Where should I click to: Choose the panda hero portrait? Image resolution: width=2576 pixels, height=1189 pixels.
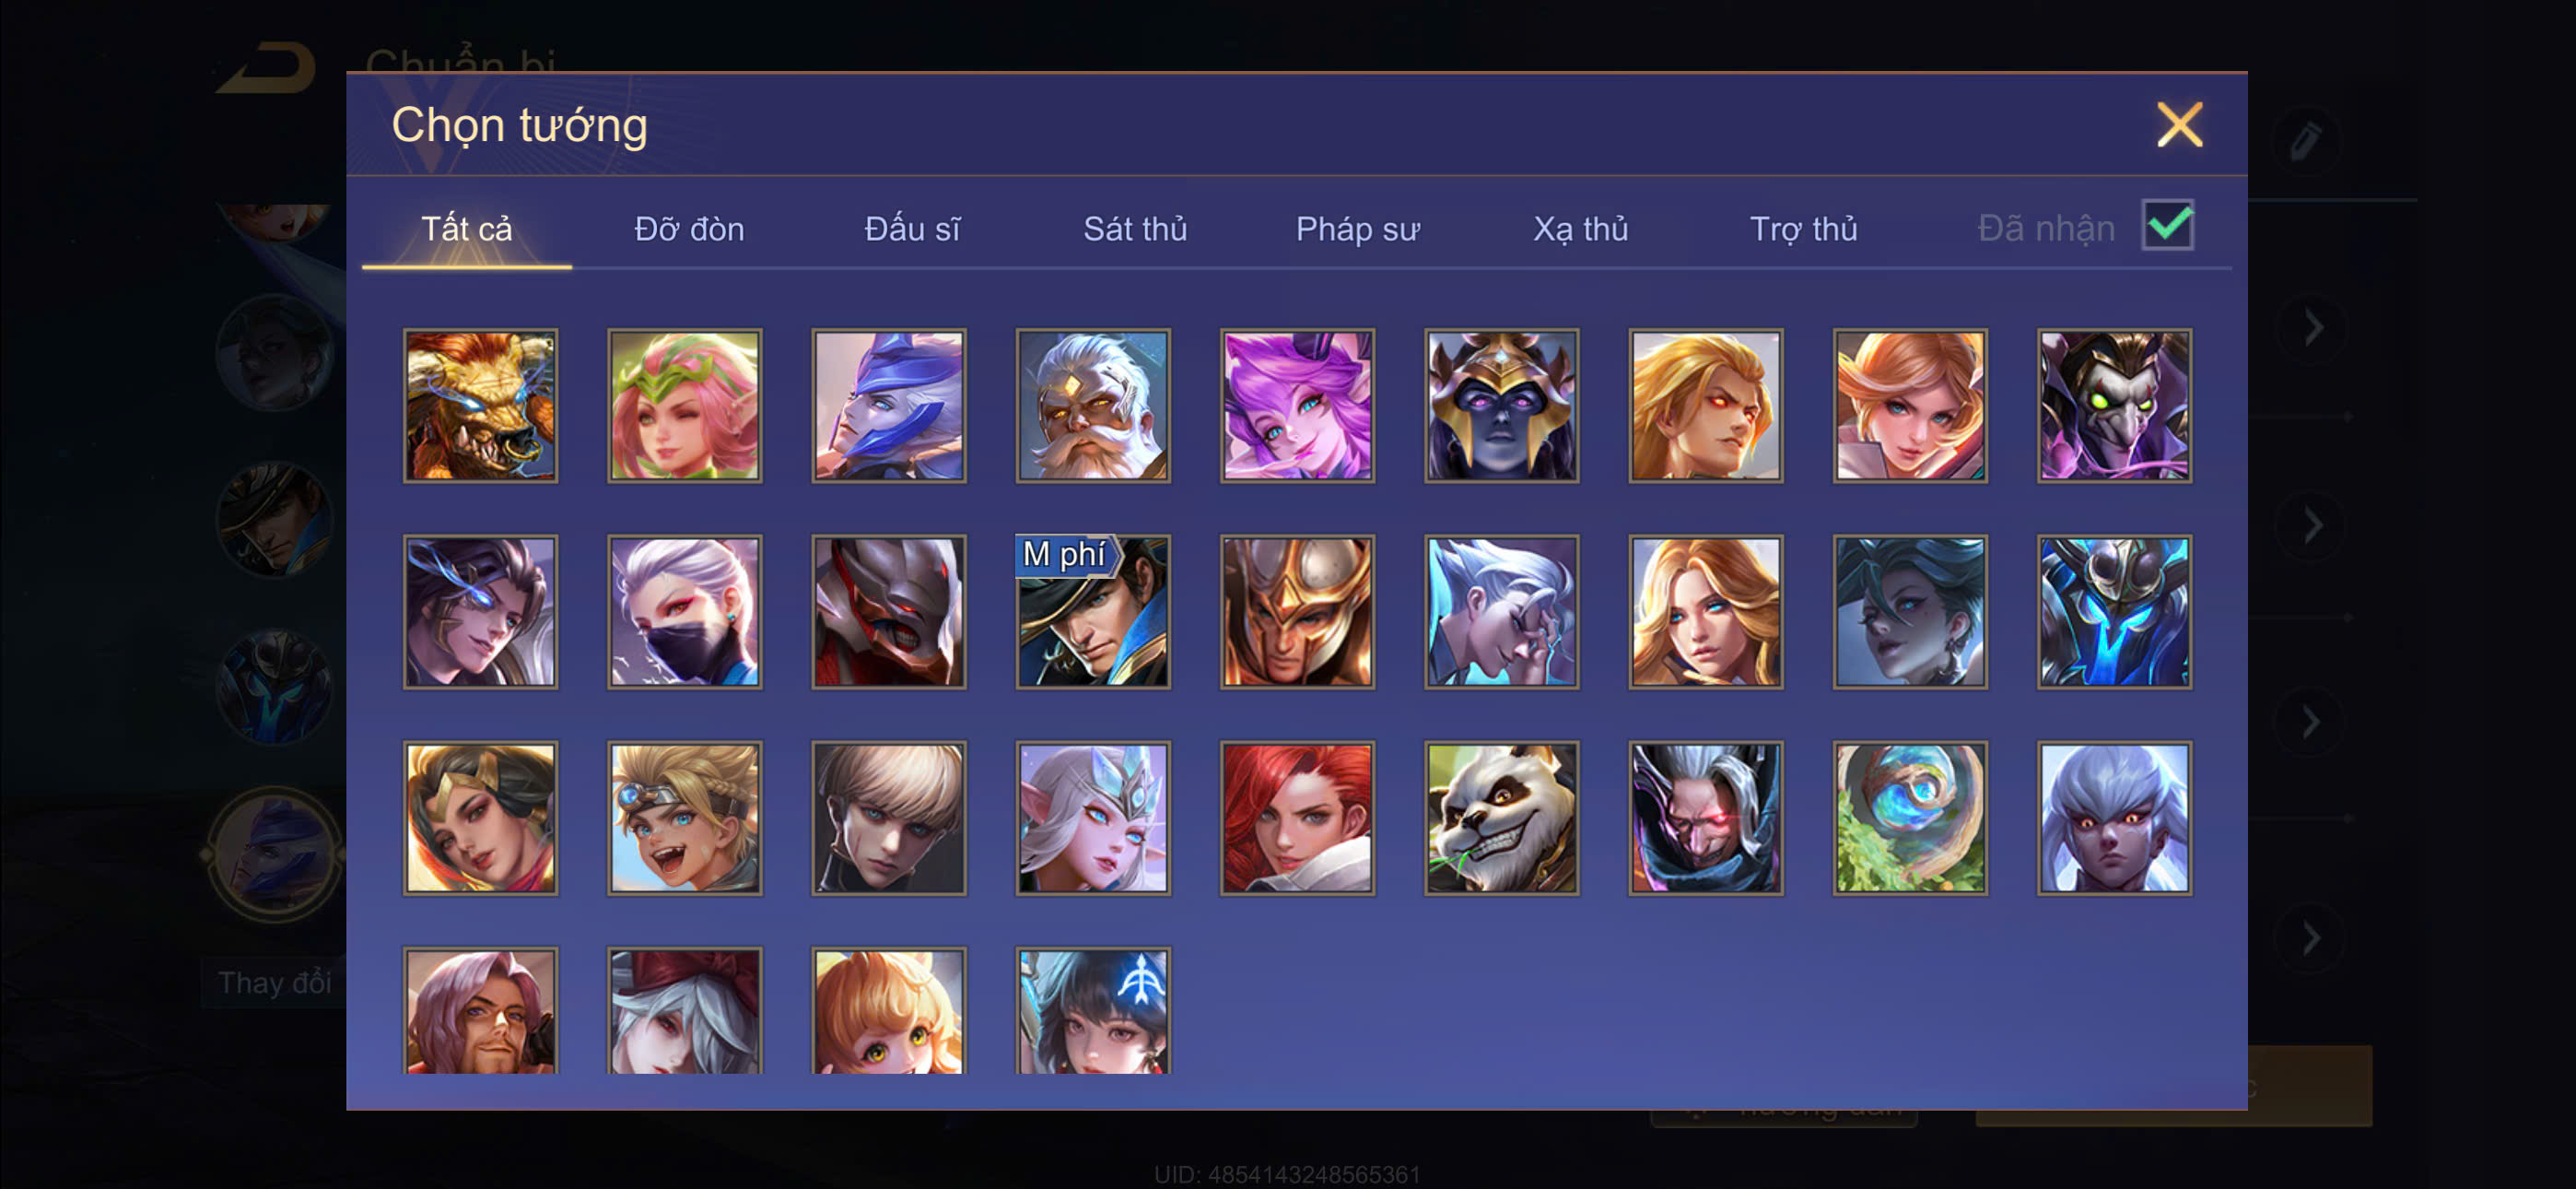click(x=1501, y=818)
